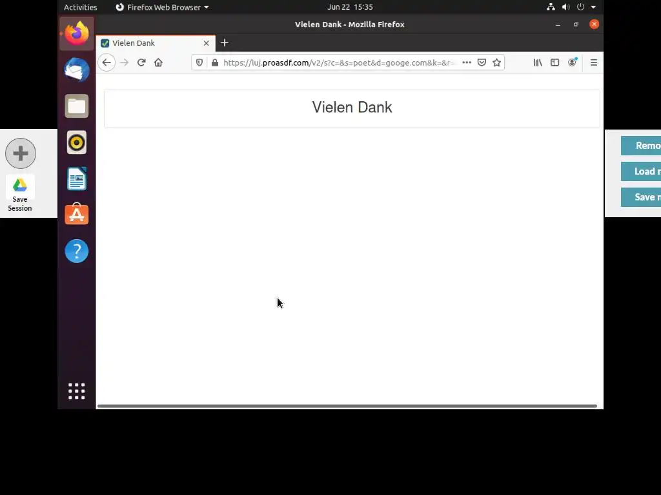Open the Firefox home page
Viewport: 661px width, 495px height.
pos(158,63)
